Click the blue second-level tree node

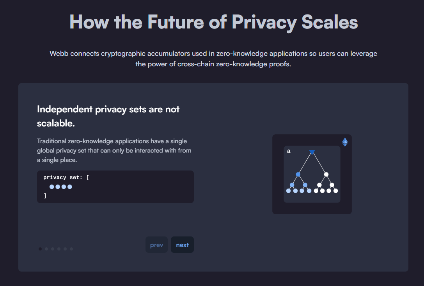pos(298,174)
